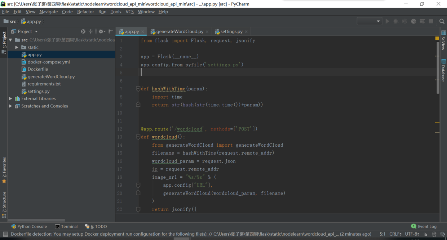
Task: Switch to the generateWordCloud.py tab
Action: (179, 31)
